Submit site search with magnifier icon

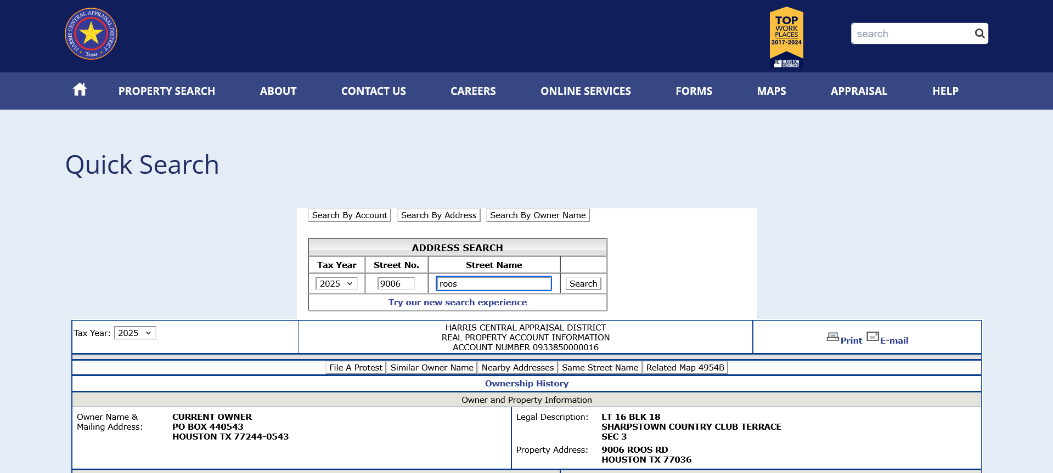[x=979, y=33]
